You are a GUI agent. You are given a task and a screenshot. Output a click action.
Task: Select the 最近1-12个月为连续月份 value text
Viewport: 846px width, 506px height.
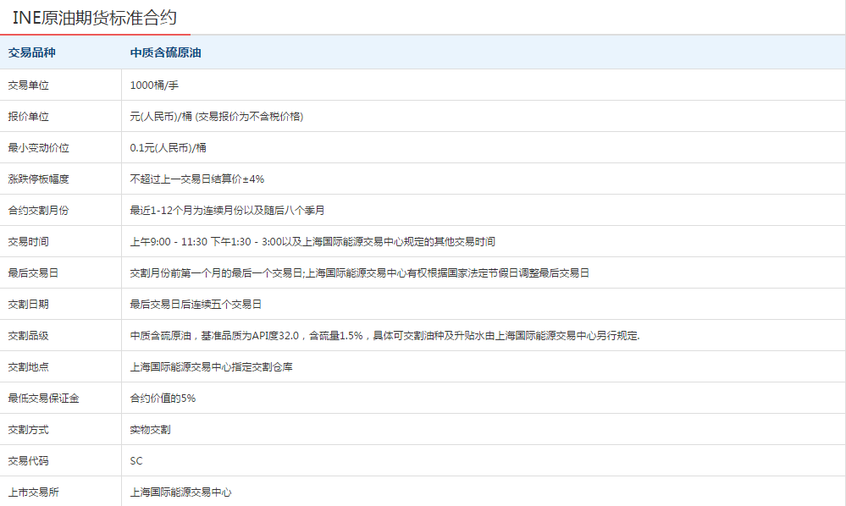click(227, 210)
